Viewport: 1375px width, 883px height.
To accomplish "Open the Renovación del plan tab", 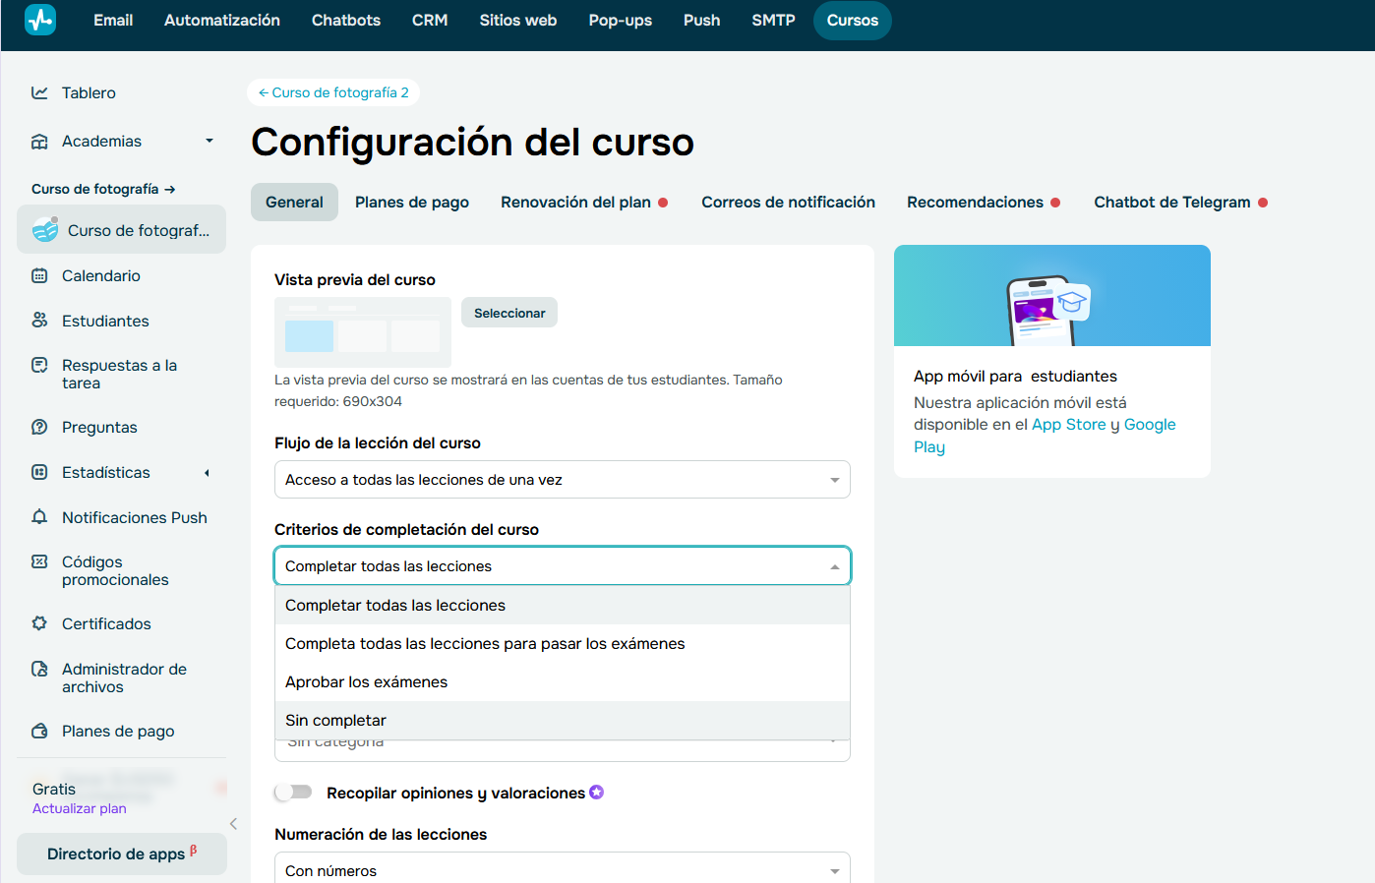I will tap(584, 203).
